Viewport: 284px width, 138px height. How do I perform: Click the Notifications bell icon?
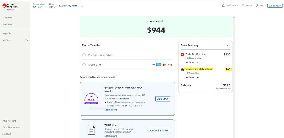pyautogui.click(x=223, y=6)
